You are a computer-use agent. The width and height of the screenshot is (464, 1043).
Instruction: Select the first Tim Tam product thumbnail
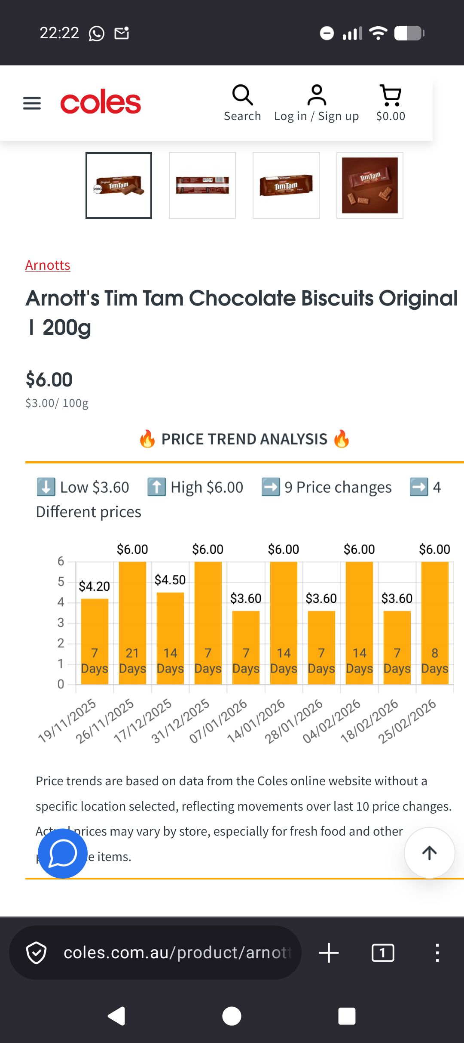coord(119,185)
